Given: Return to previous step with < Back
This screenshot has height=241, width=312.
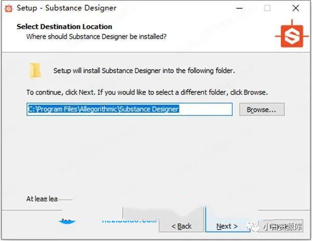Looking at the screenshot, I should tap(181, 226).
